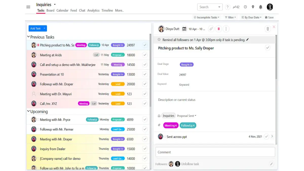This screenshot has width=304, height=171.
Task: Open the location pin icon
Action: coord(253,7)
